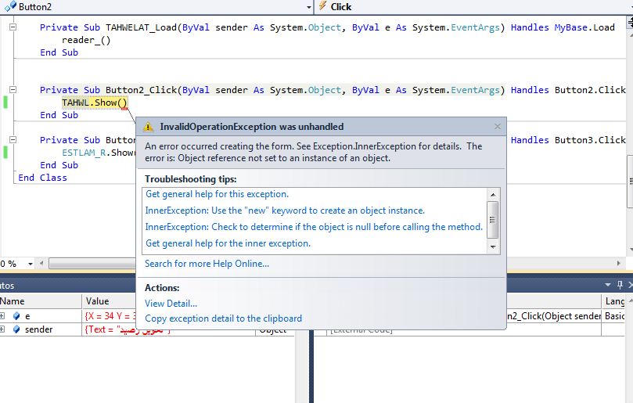
Task: Close the InvalidOperationException dialog
Action: tap(498, 127)
